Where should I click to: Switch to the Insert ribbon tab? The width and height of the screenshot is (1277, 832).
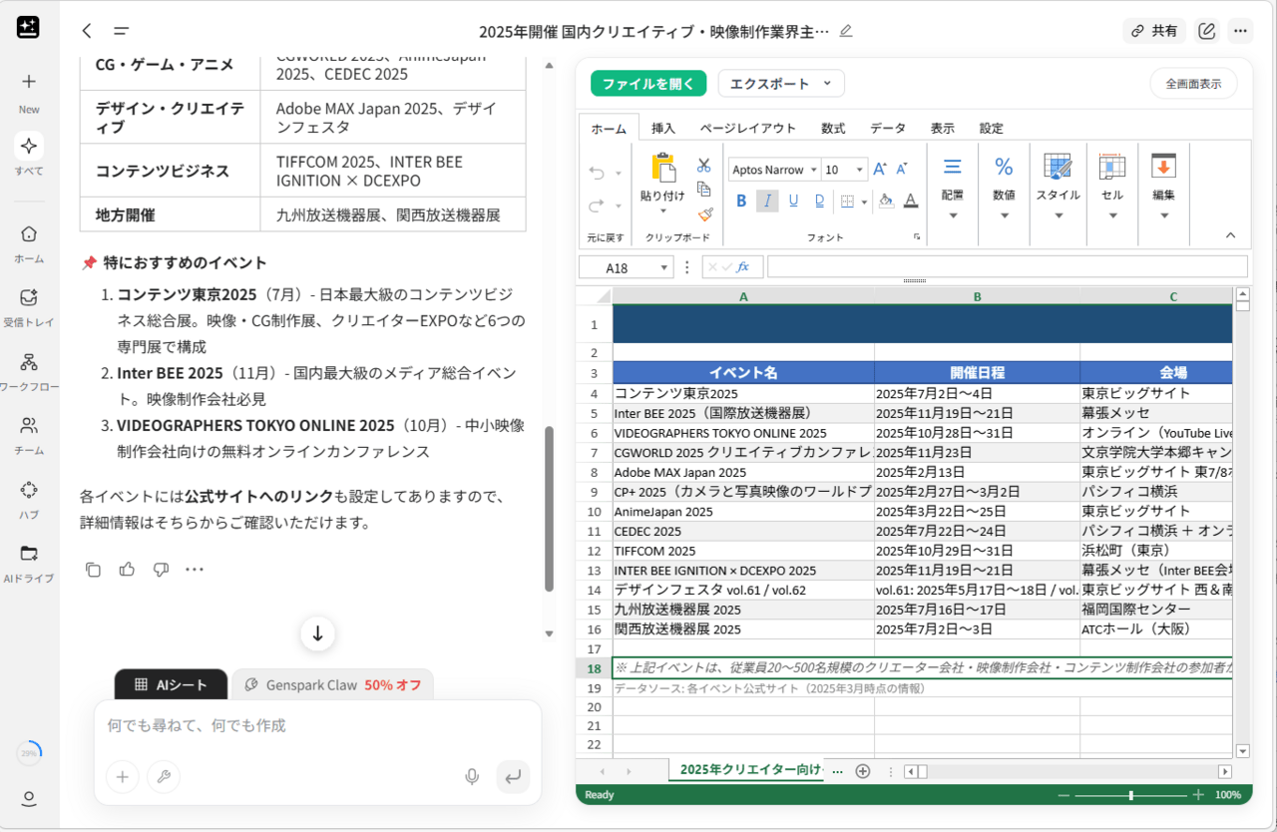[x=663, y=128]
